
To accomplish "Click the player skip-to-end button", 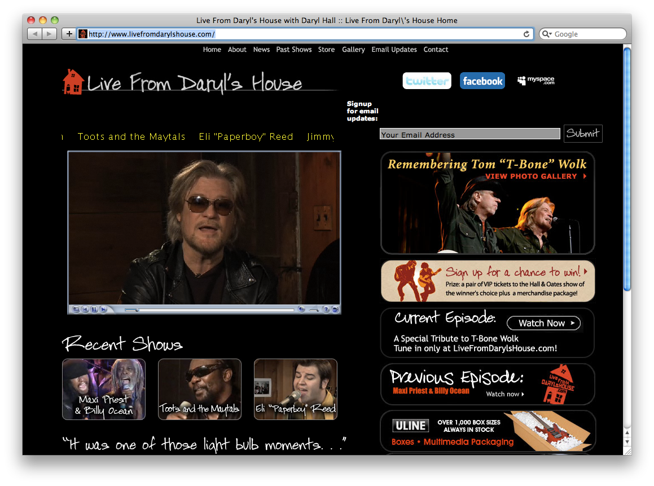I will 103,310.
